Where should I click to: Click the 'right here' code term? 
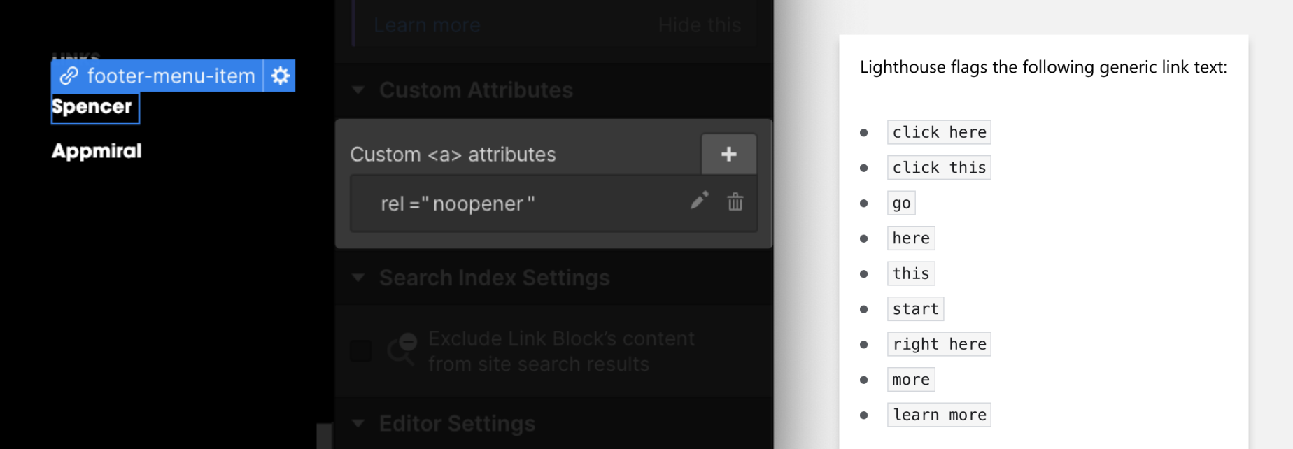click(939, 344)
